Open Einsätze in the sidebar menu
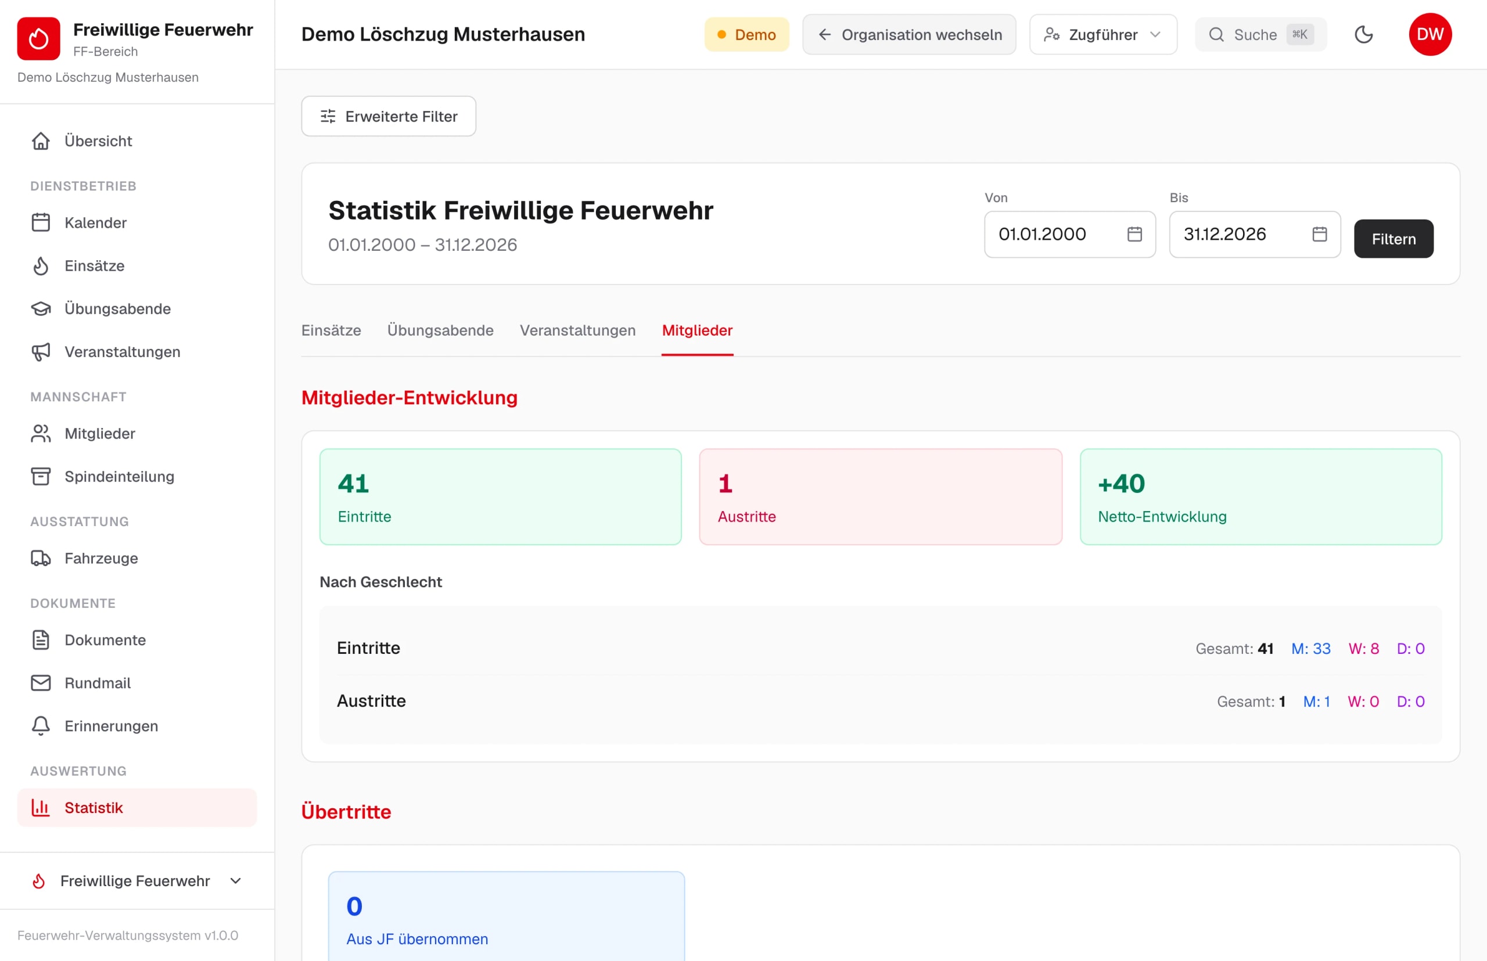This screenshot has height=961, width=1487. (137, 266)
